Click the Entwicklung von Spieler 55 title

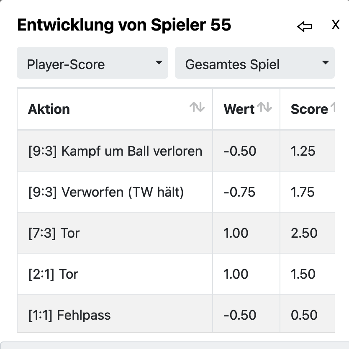(124, 25)
